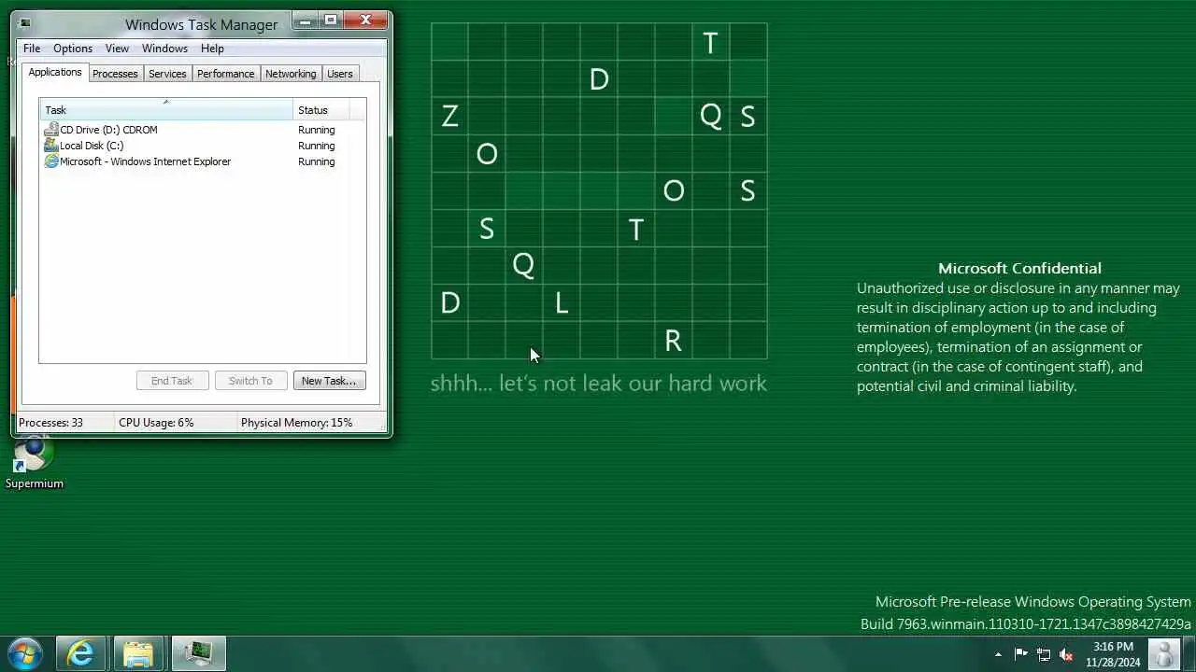
Task: Open the File menu in Task Manager
Action: [32, 49]
